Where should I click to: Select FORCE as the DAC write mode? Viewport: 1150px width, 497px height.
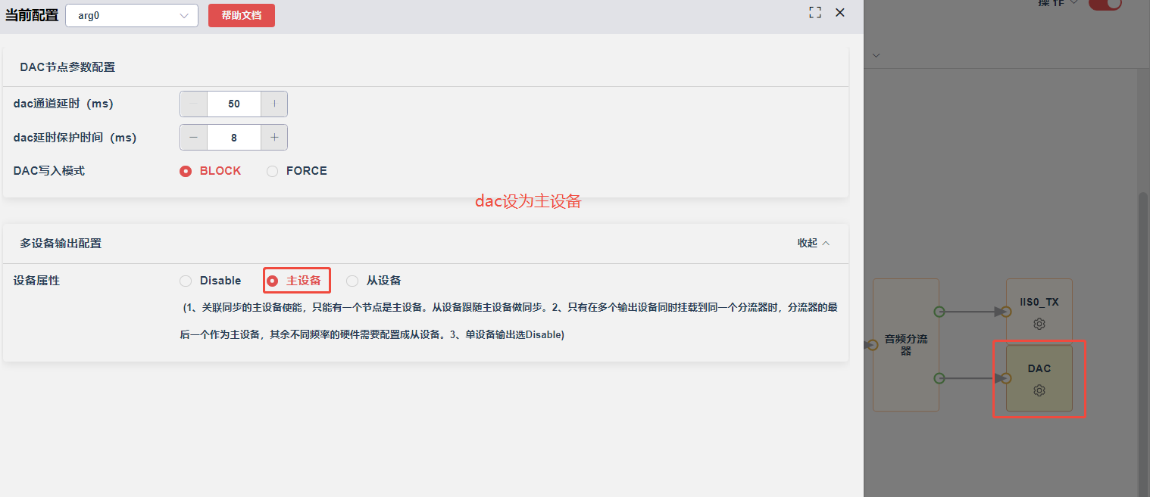point(297,171)
